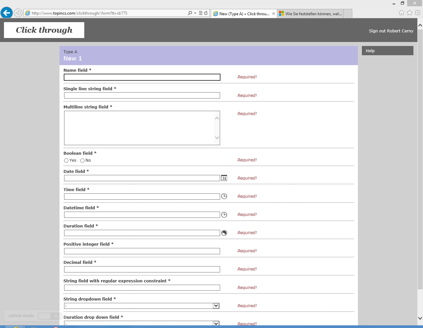Click the Datetime field clock icon
This screenshot has width=423, height=328.
click(x=224, y=215)
